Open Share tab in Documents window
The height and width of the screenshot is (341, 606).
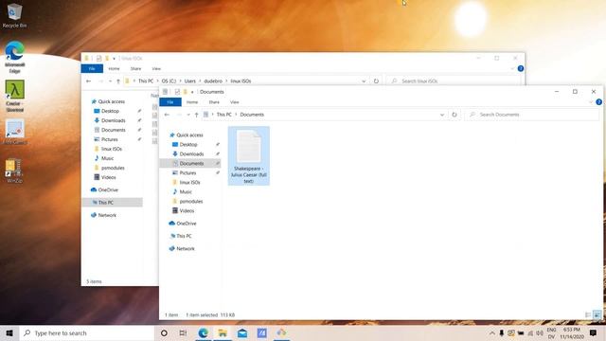click(x=214, y=102)
